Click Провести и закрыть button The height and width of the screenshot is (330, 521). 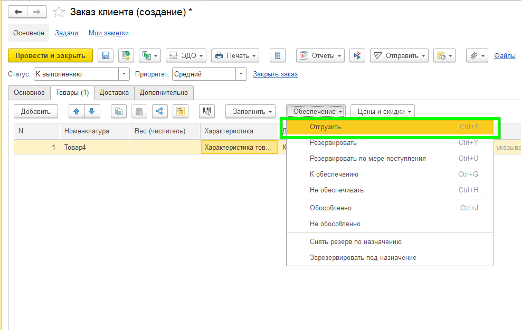coord(51,55)
